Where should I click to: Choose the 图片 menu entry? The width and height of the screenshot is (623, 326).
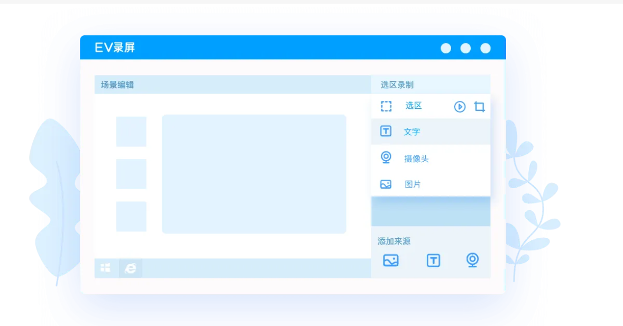[x=413, y=184]
